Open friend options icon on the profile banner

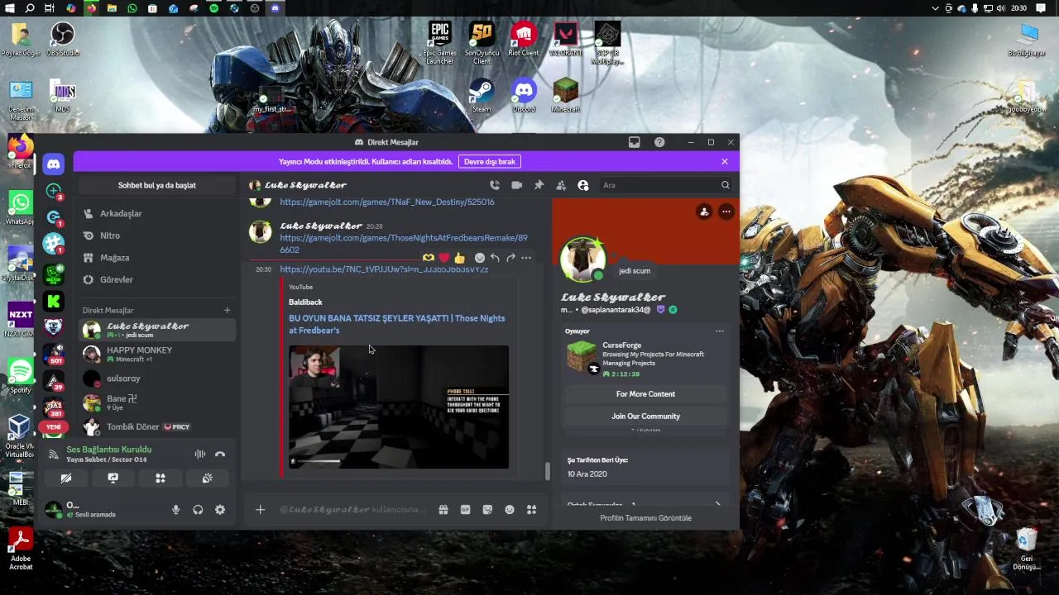704,212
